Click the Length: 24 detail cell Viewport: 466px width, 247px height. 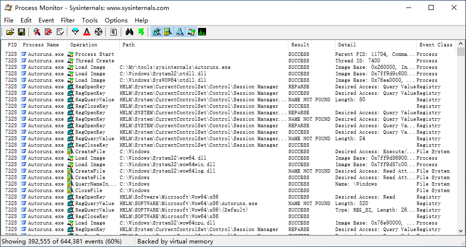(x=350, y=139)
